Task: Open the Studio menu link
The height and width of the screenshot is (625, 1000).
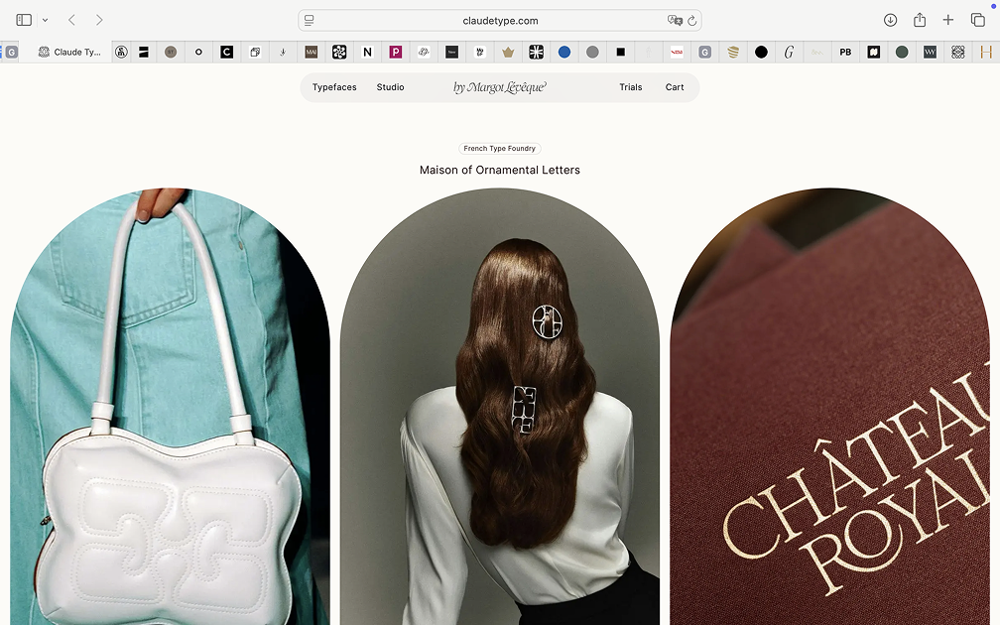Action: (390, 87)
